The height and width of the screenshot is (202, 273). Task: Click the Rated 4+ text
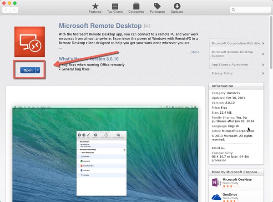click(218, 148)
